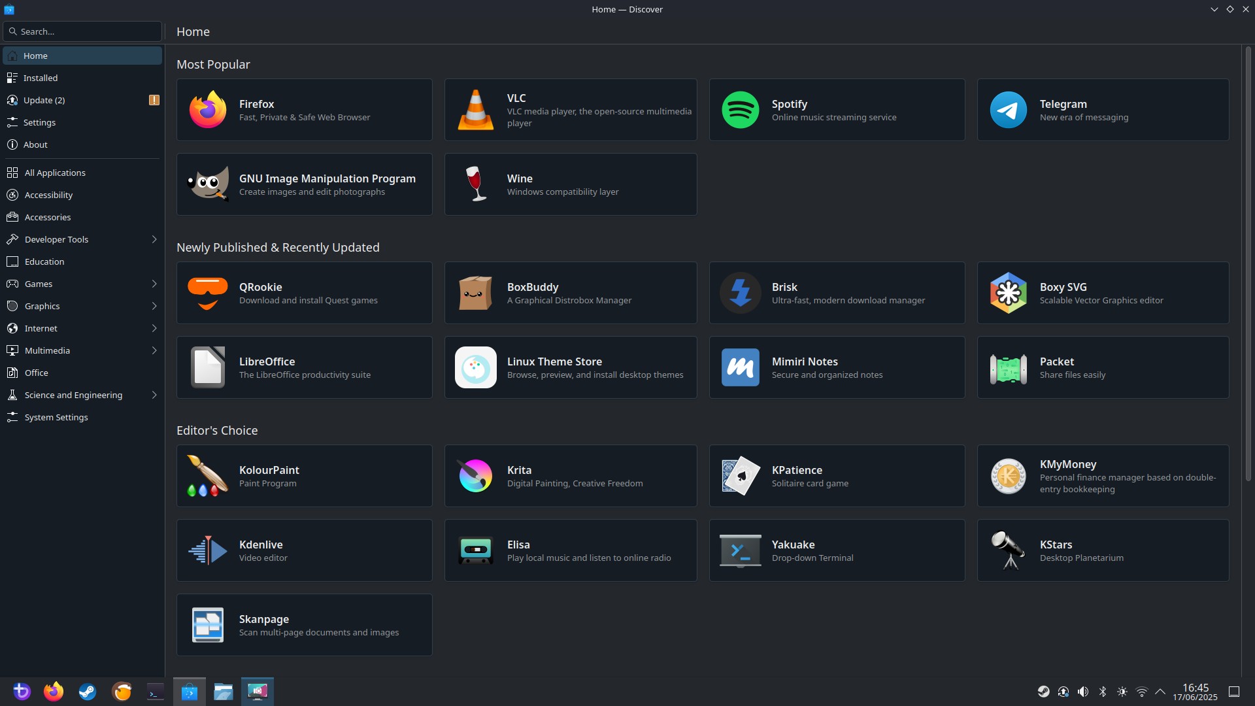Select the Brisk lightning icon
The image size is (1255, 706).
(x=740, y=293)
